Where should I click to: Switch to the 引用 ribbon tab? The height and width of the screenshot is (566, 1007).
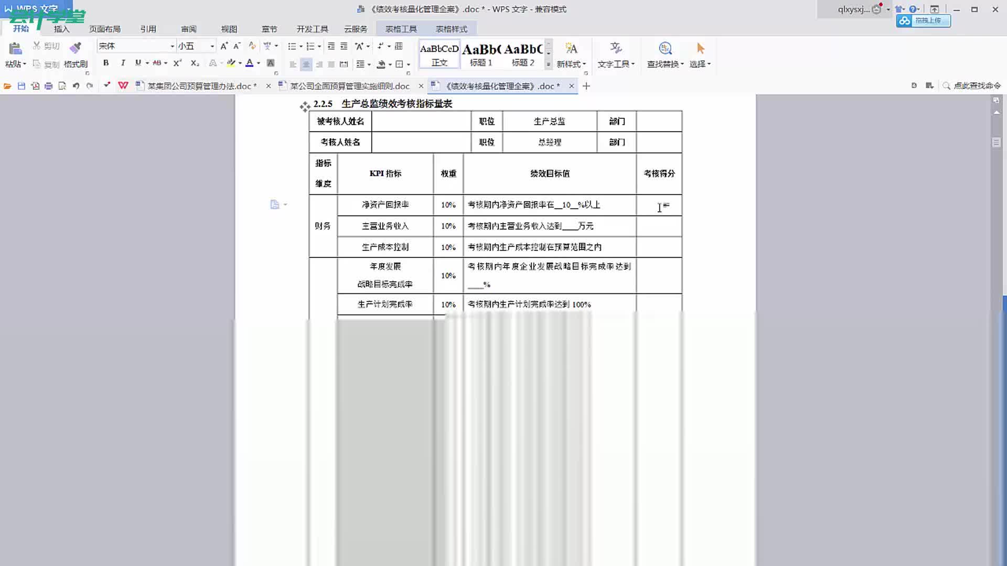coord(148,29)
